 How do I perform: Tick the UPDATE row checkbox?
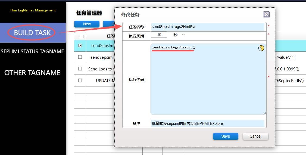point(80,80)
